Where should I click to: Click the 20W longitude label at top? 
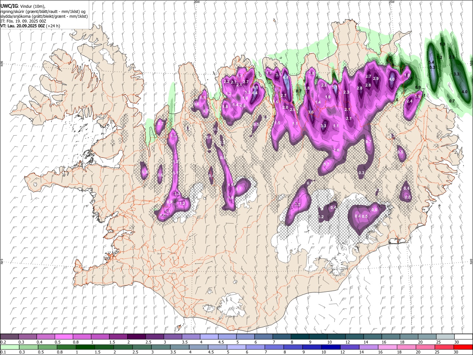[197, 2]
